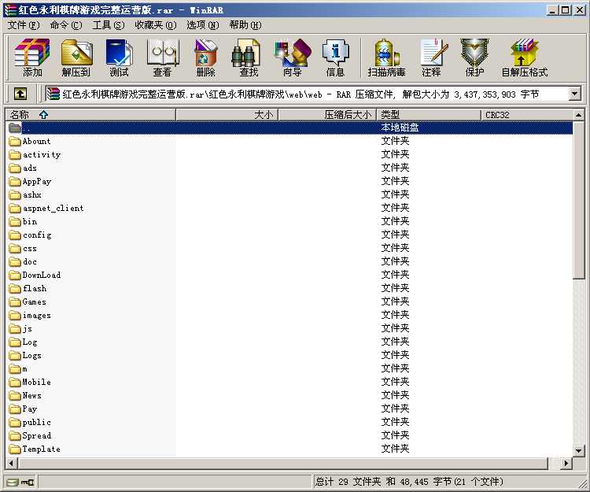The height and width of the screenshot is (492, 590).
Task: Click the vertical scrollbar down arrow
Action: 578,450
